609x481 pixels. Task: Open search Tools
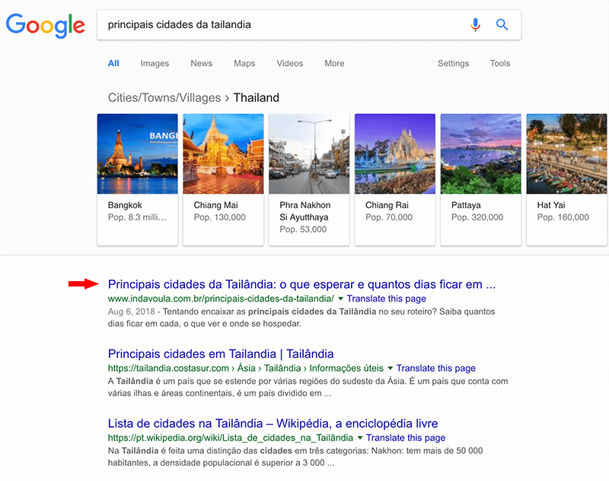(500, 63)
